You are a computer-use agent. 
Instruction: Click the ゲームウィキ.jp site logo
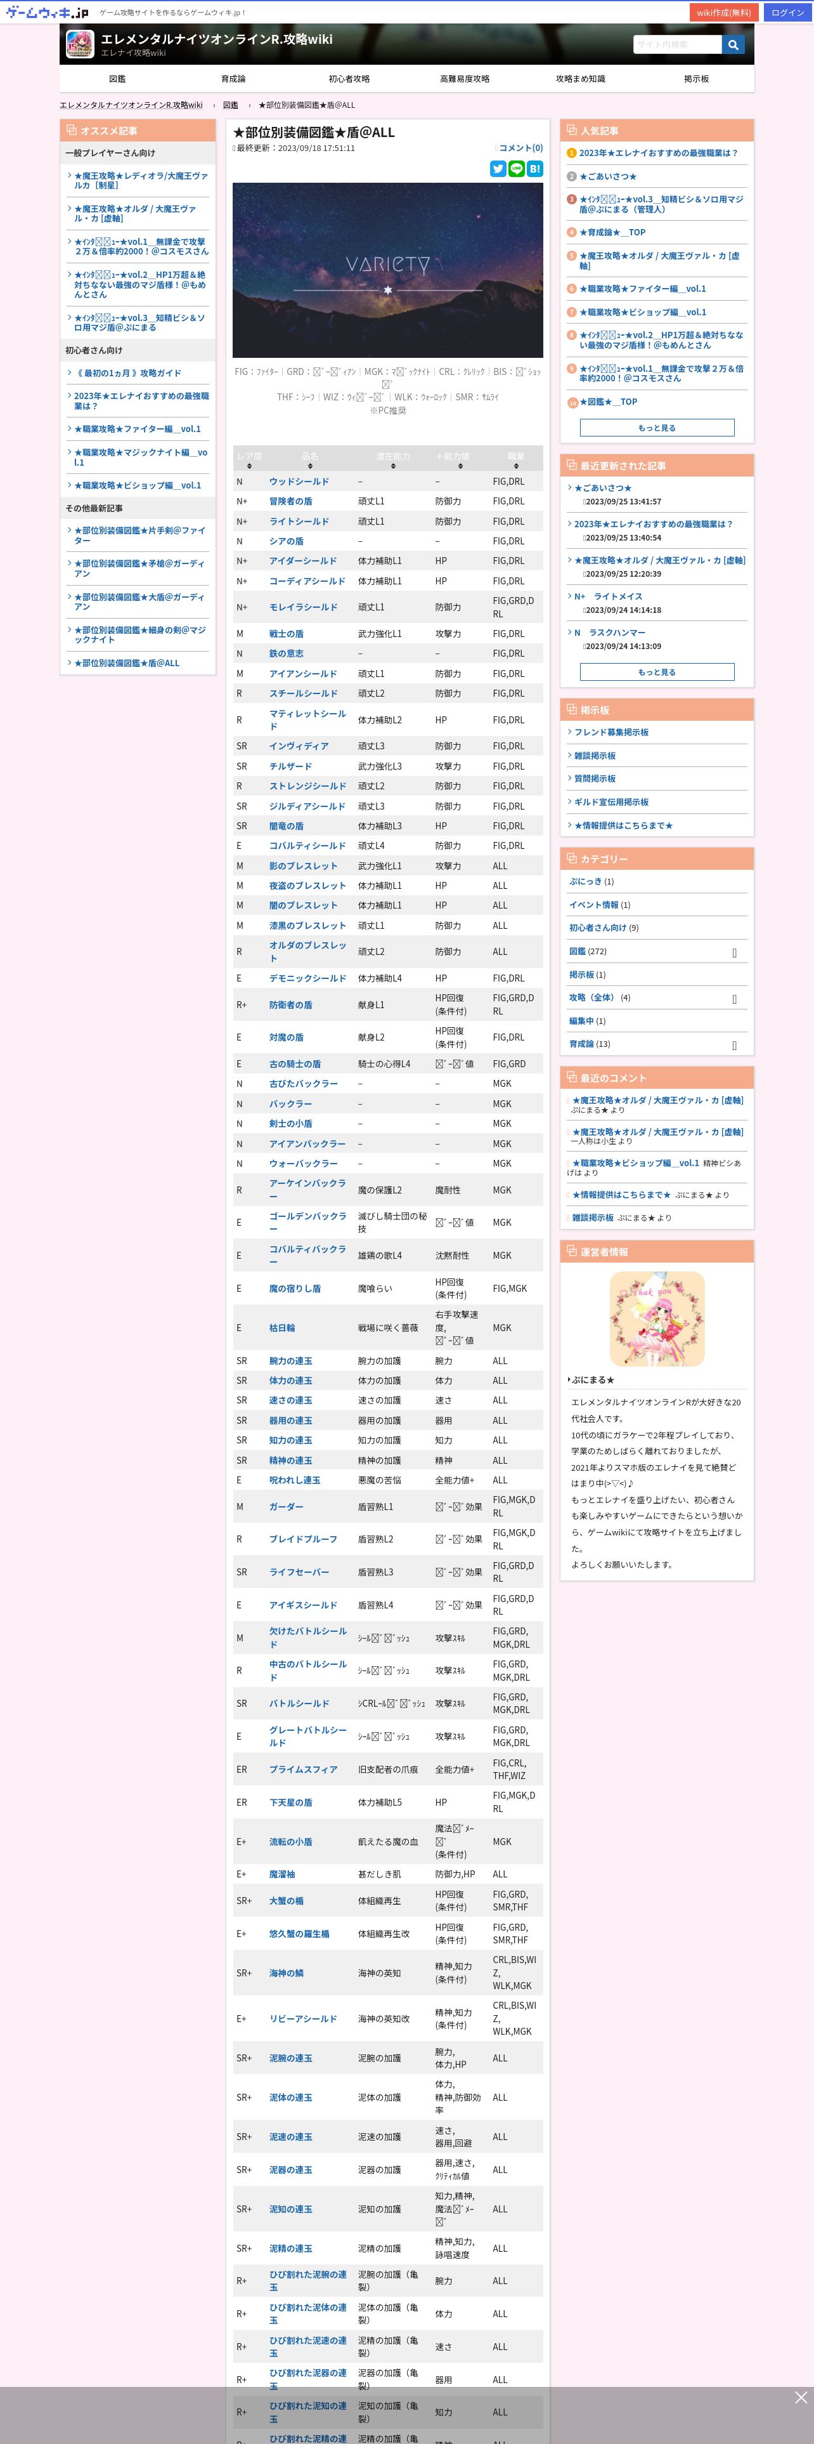click(x=46, y=12)
